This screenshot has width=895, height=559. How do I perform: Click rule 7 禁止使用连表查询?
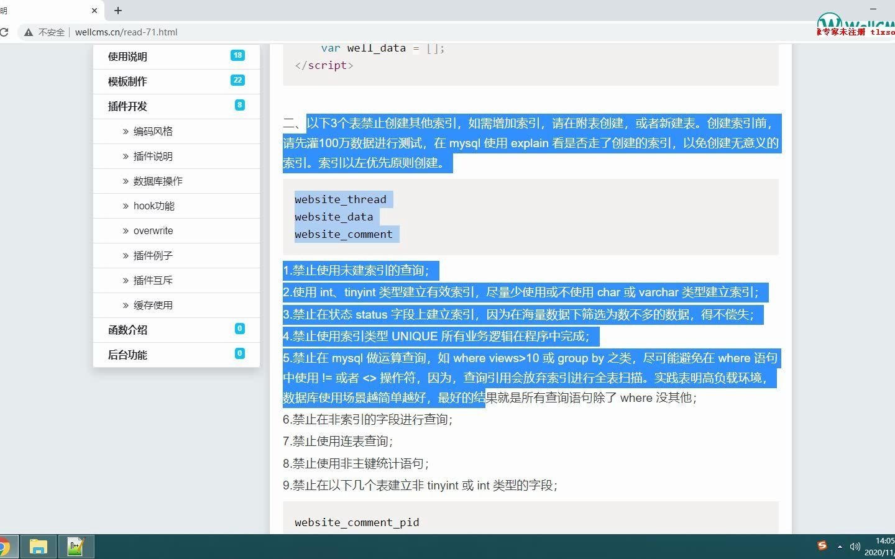(x=338, y=441)
